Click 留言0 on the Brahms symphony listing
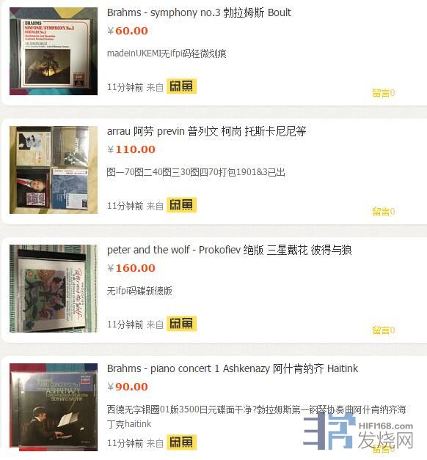Viewport: 427px width, 460px height. (384, 93)
